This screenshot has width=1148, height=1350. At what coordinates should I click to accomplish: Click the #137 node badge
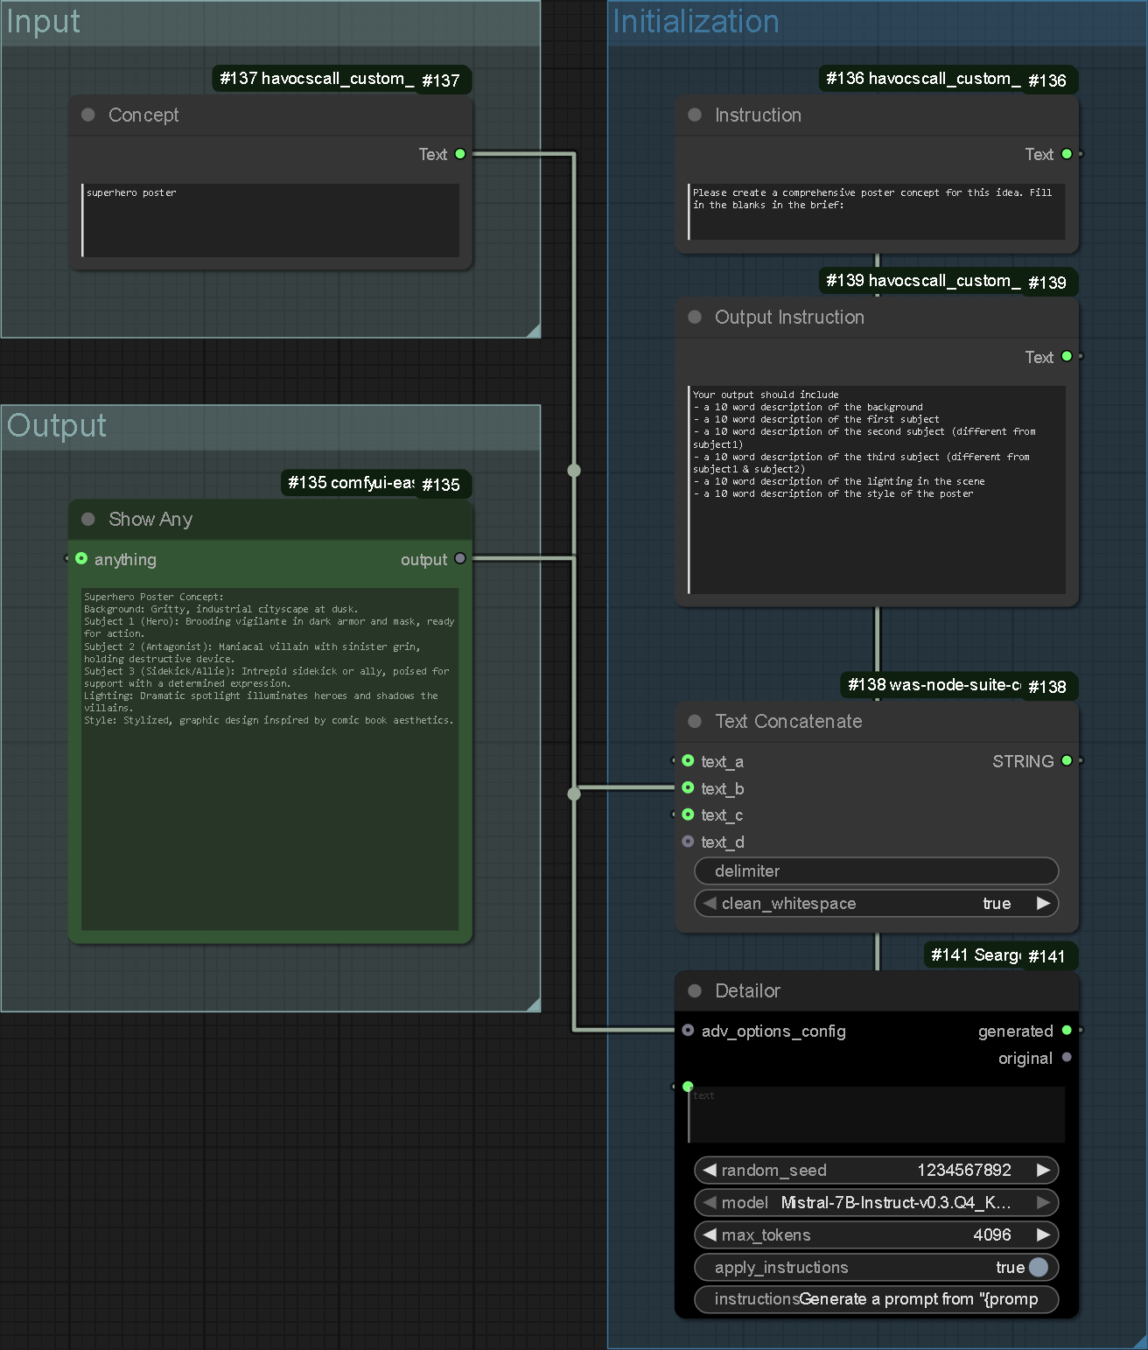coord(341,79)
